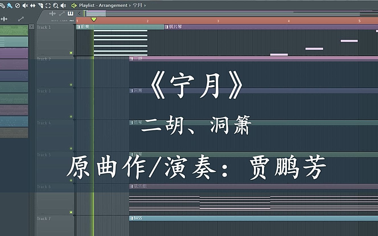
Task: Select the Track 7 header
Action: pyautogui.click(x=56, y=226)
